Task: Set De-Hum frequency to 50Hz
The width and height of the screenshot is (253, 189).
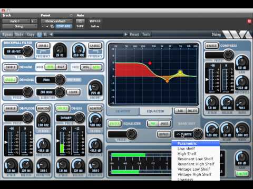Action: click(86, 67)
